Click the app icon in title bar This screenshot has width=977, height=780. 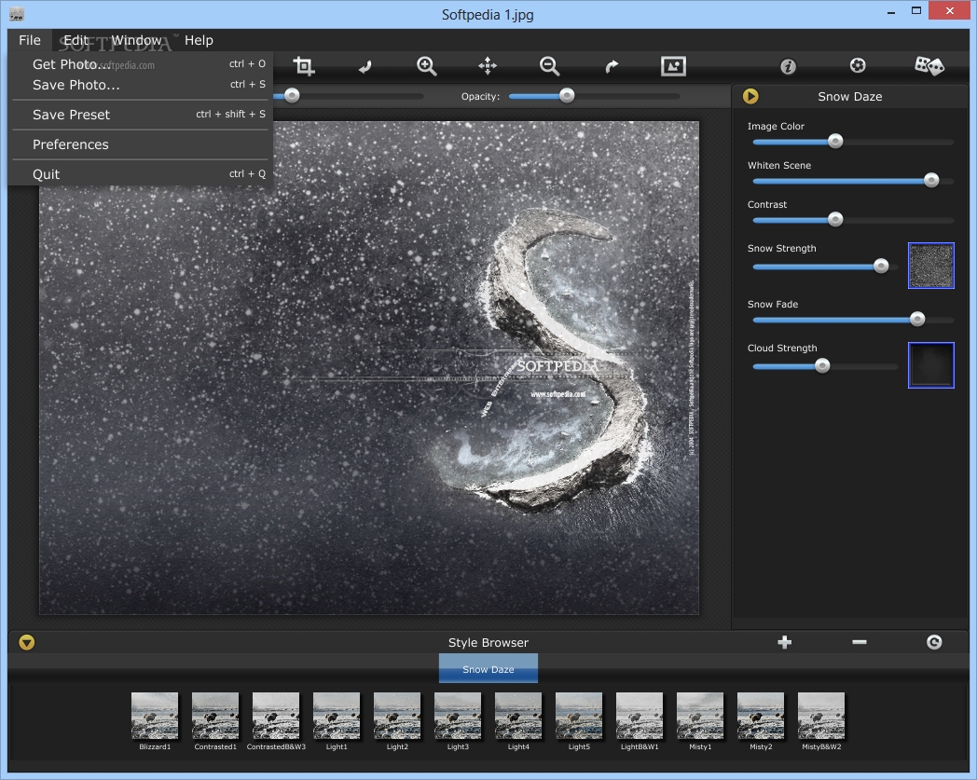coord(17,14)
